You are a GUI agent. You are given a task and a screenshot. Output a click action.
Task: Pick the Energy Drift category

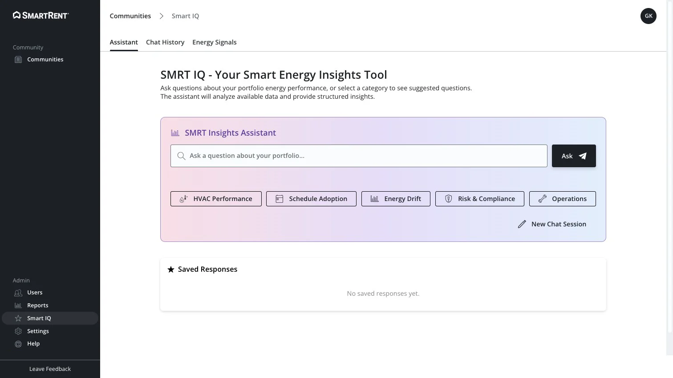coord(396,199)
